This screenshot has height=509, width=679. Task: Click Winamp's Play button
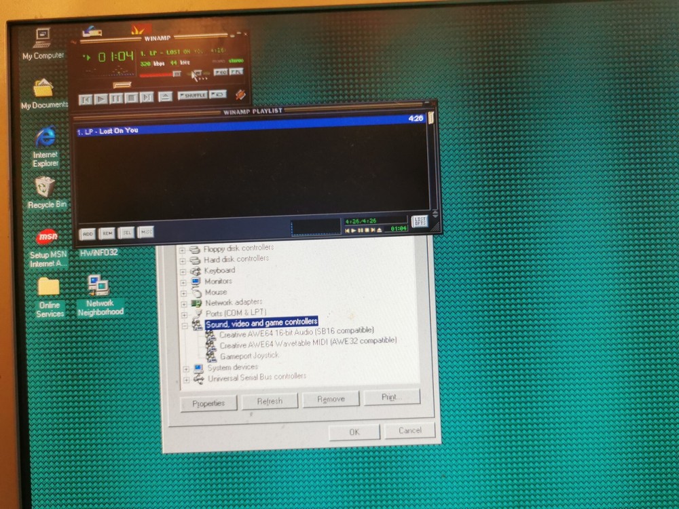point(101,99)
